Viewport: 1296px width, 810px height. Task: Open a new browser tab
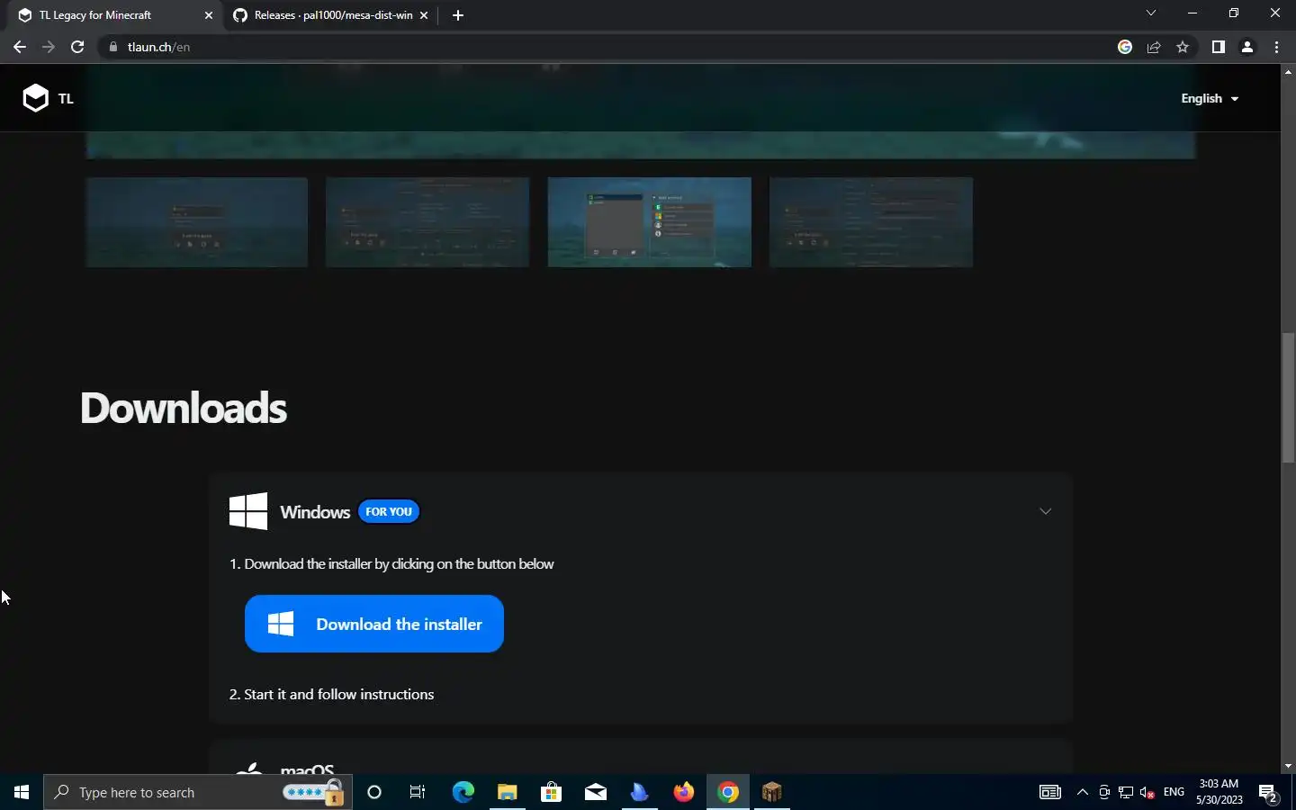pyautogui.click(x=458, y=15)
